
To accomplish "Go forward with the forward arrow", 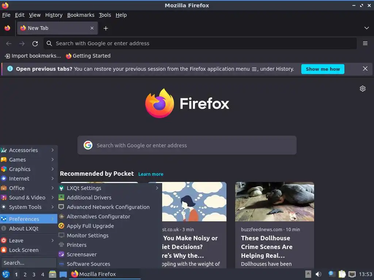I will click(x=22, y=44).
